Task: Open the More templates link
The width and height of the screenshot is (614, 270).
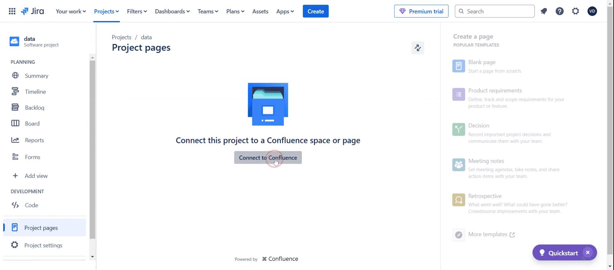Action: coord(492,235)
